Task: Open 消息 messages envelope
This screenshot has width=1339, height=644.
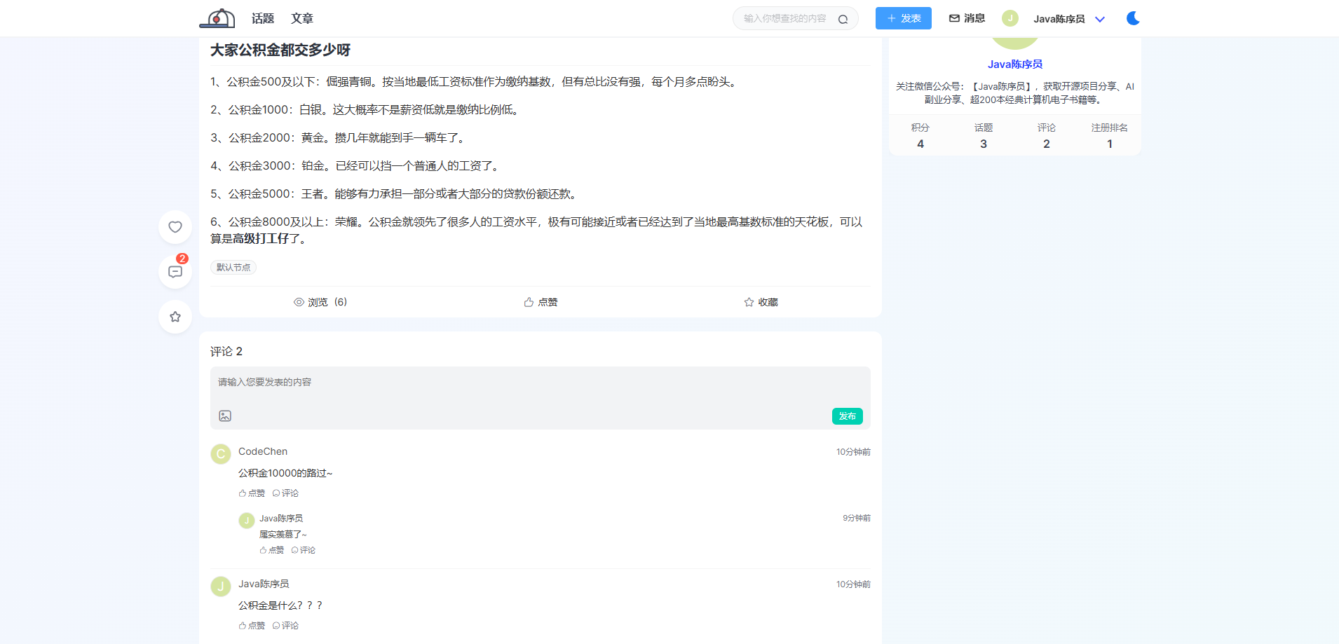Action: point(967,18)
